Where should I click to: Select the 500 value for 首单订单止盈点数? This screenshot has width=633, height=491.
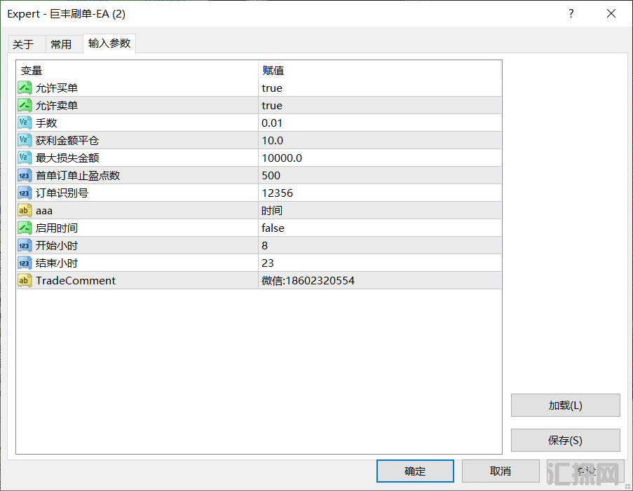[x=271, y=176]
